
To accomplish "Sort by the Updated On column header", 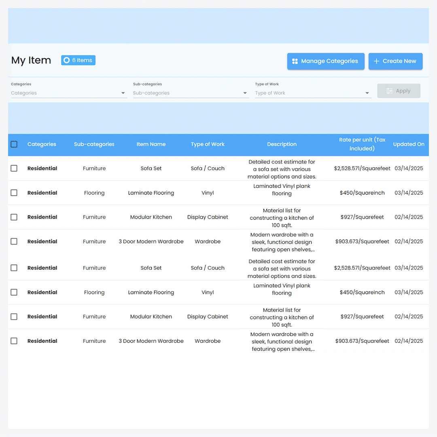I will 409,144.
